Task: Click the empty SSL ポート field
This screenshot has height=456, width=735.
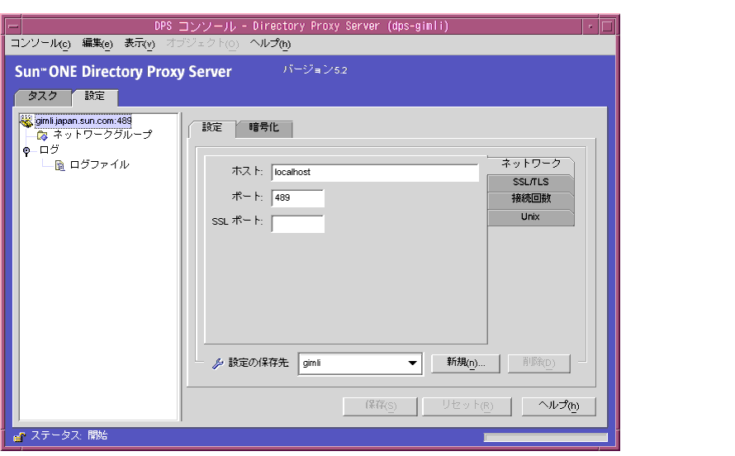Action: [297, 224]
